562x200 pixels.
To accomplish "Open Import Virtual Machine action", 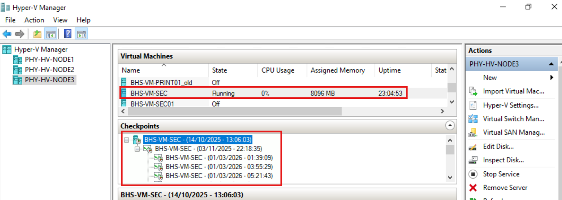I will coord(513,91).
